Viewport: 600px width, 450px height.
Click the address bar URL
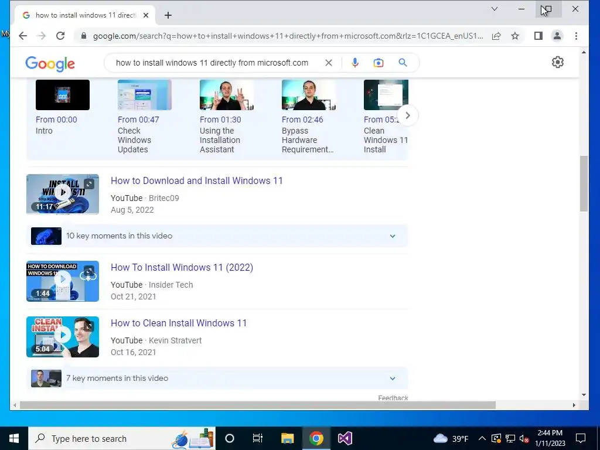pos(288,36)
